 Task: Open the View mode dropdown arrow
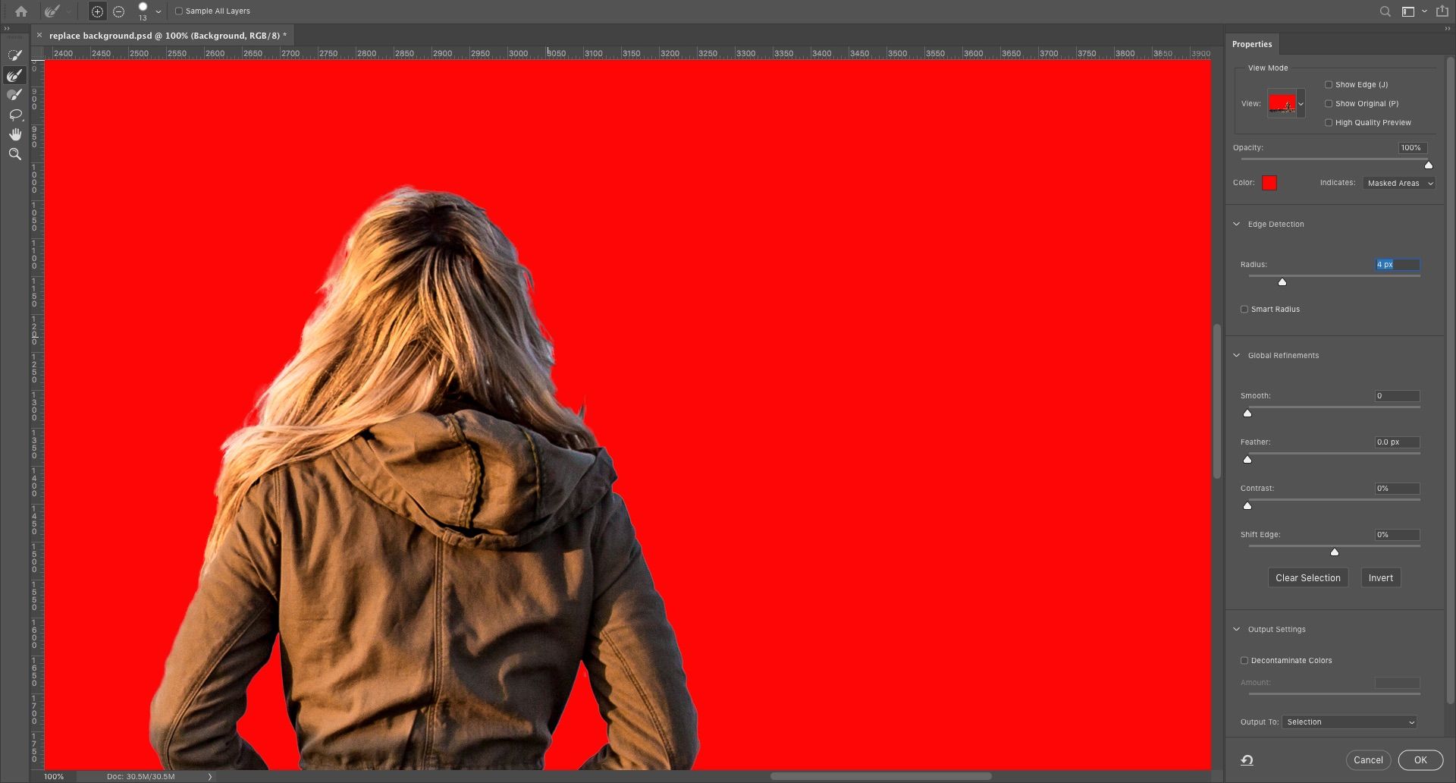pyautogui.click(x=1301, y=104)
